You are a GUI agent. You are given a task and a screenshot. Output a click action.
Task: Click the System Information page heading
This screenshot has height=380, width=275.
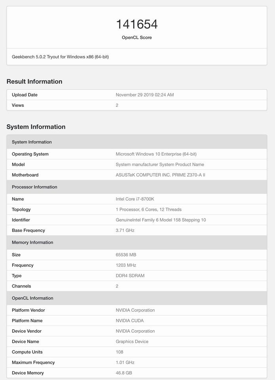point(36,127)
